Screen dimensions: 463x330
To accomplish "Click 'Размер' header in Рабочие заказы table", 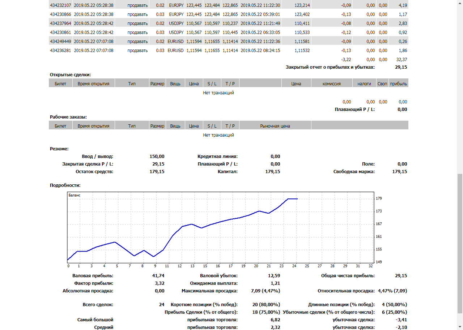I will point(157,126).
